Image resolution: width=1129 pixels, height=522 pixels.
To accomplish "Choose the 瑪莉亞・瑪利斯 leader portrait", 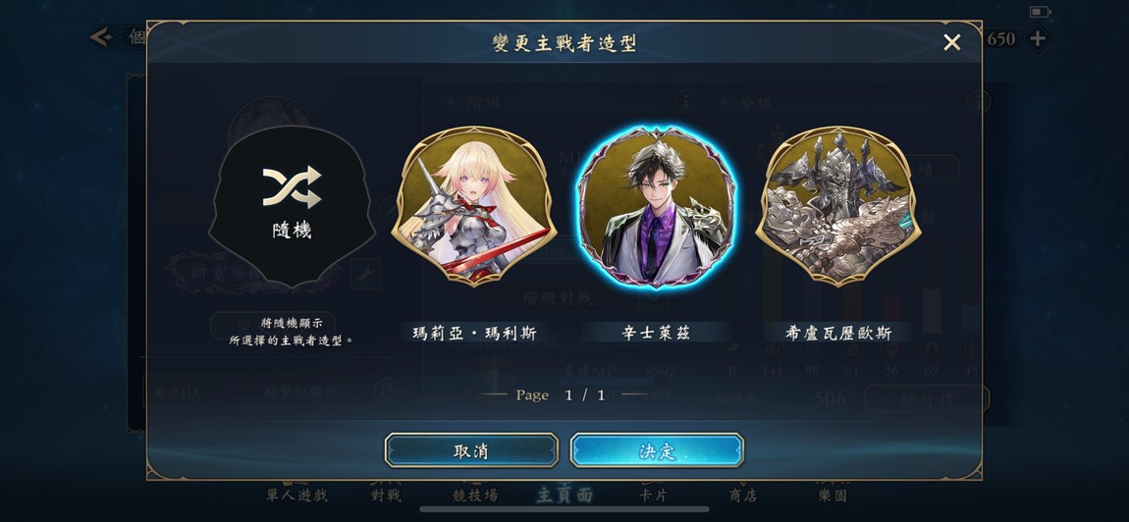I will (473, 207).
